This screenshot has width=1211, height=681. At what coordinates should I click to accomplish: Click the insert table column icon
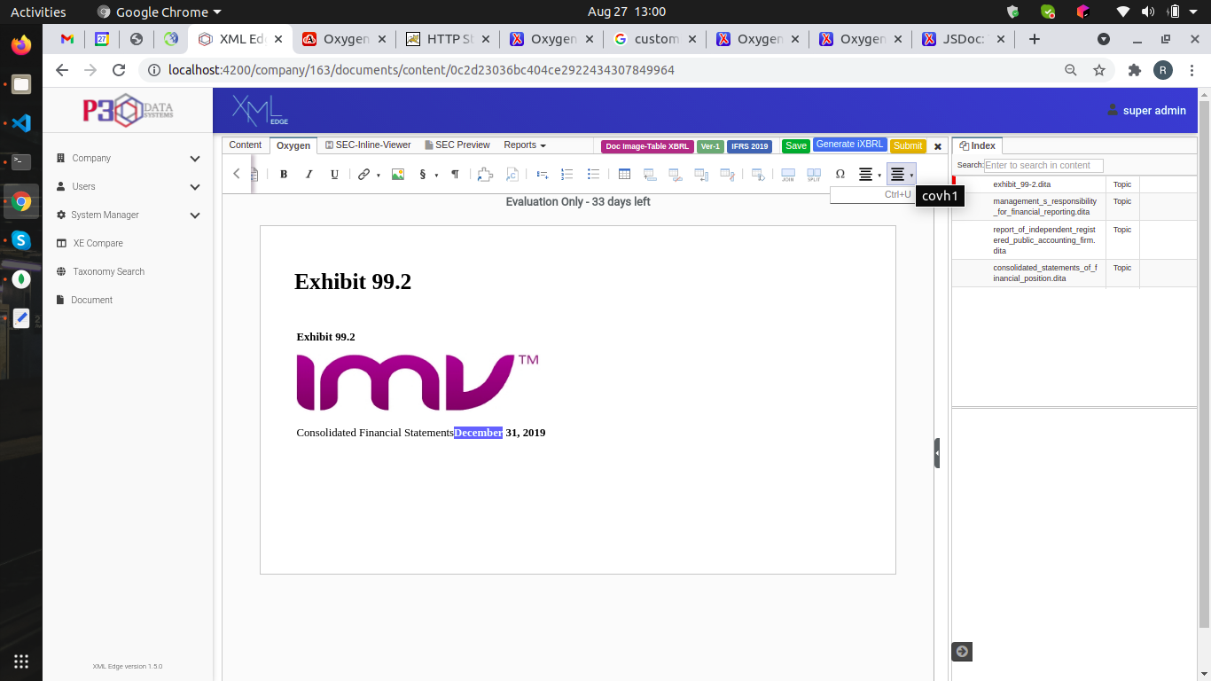701,175
